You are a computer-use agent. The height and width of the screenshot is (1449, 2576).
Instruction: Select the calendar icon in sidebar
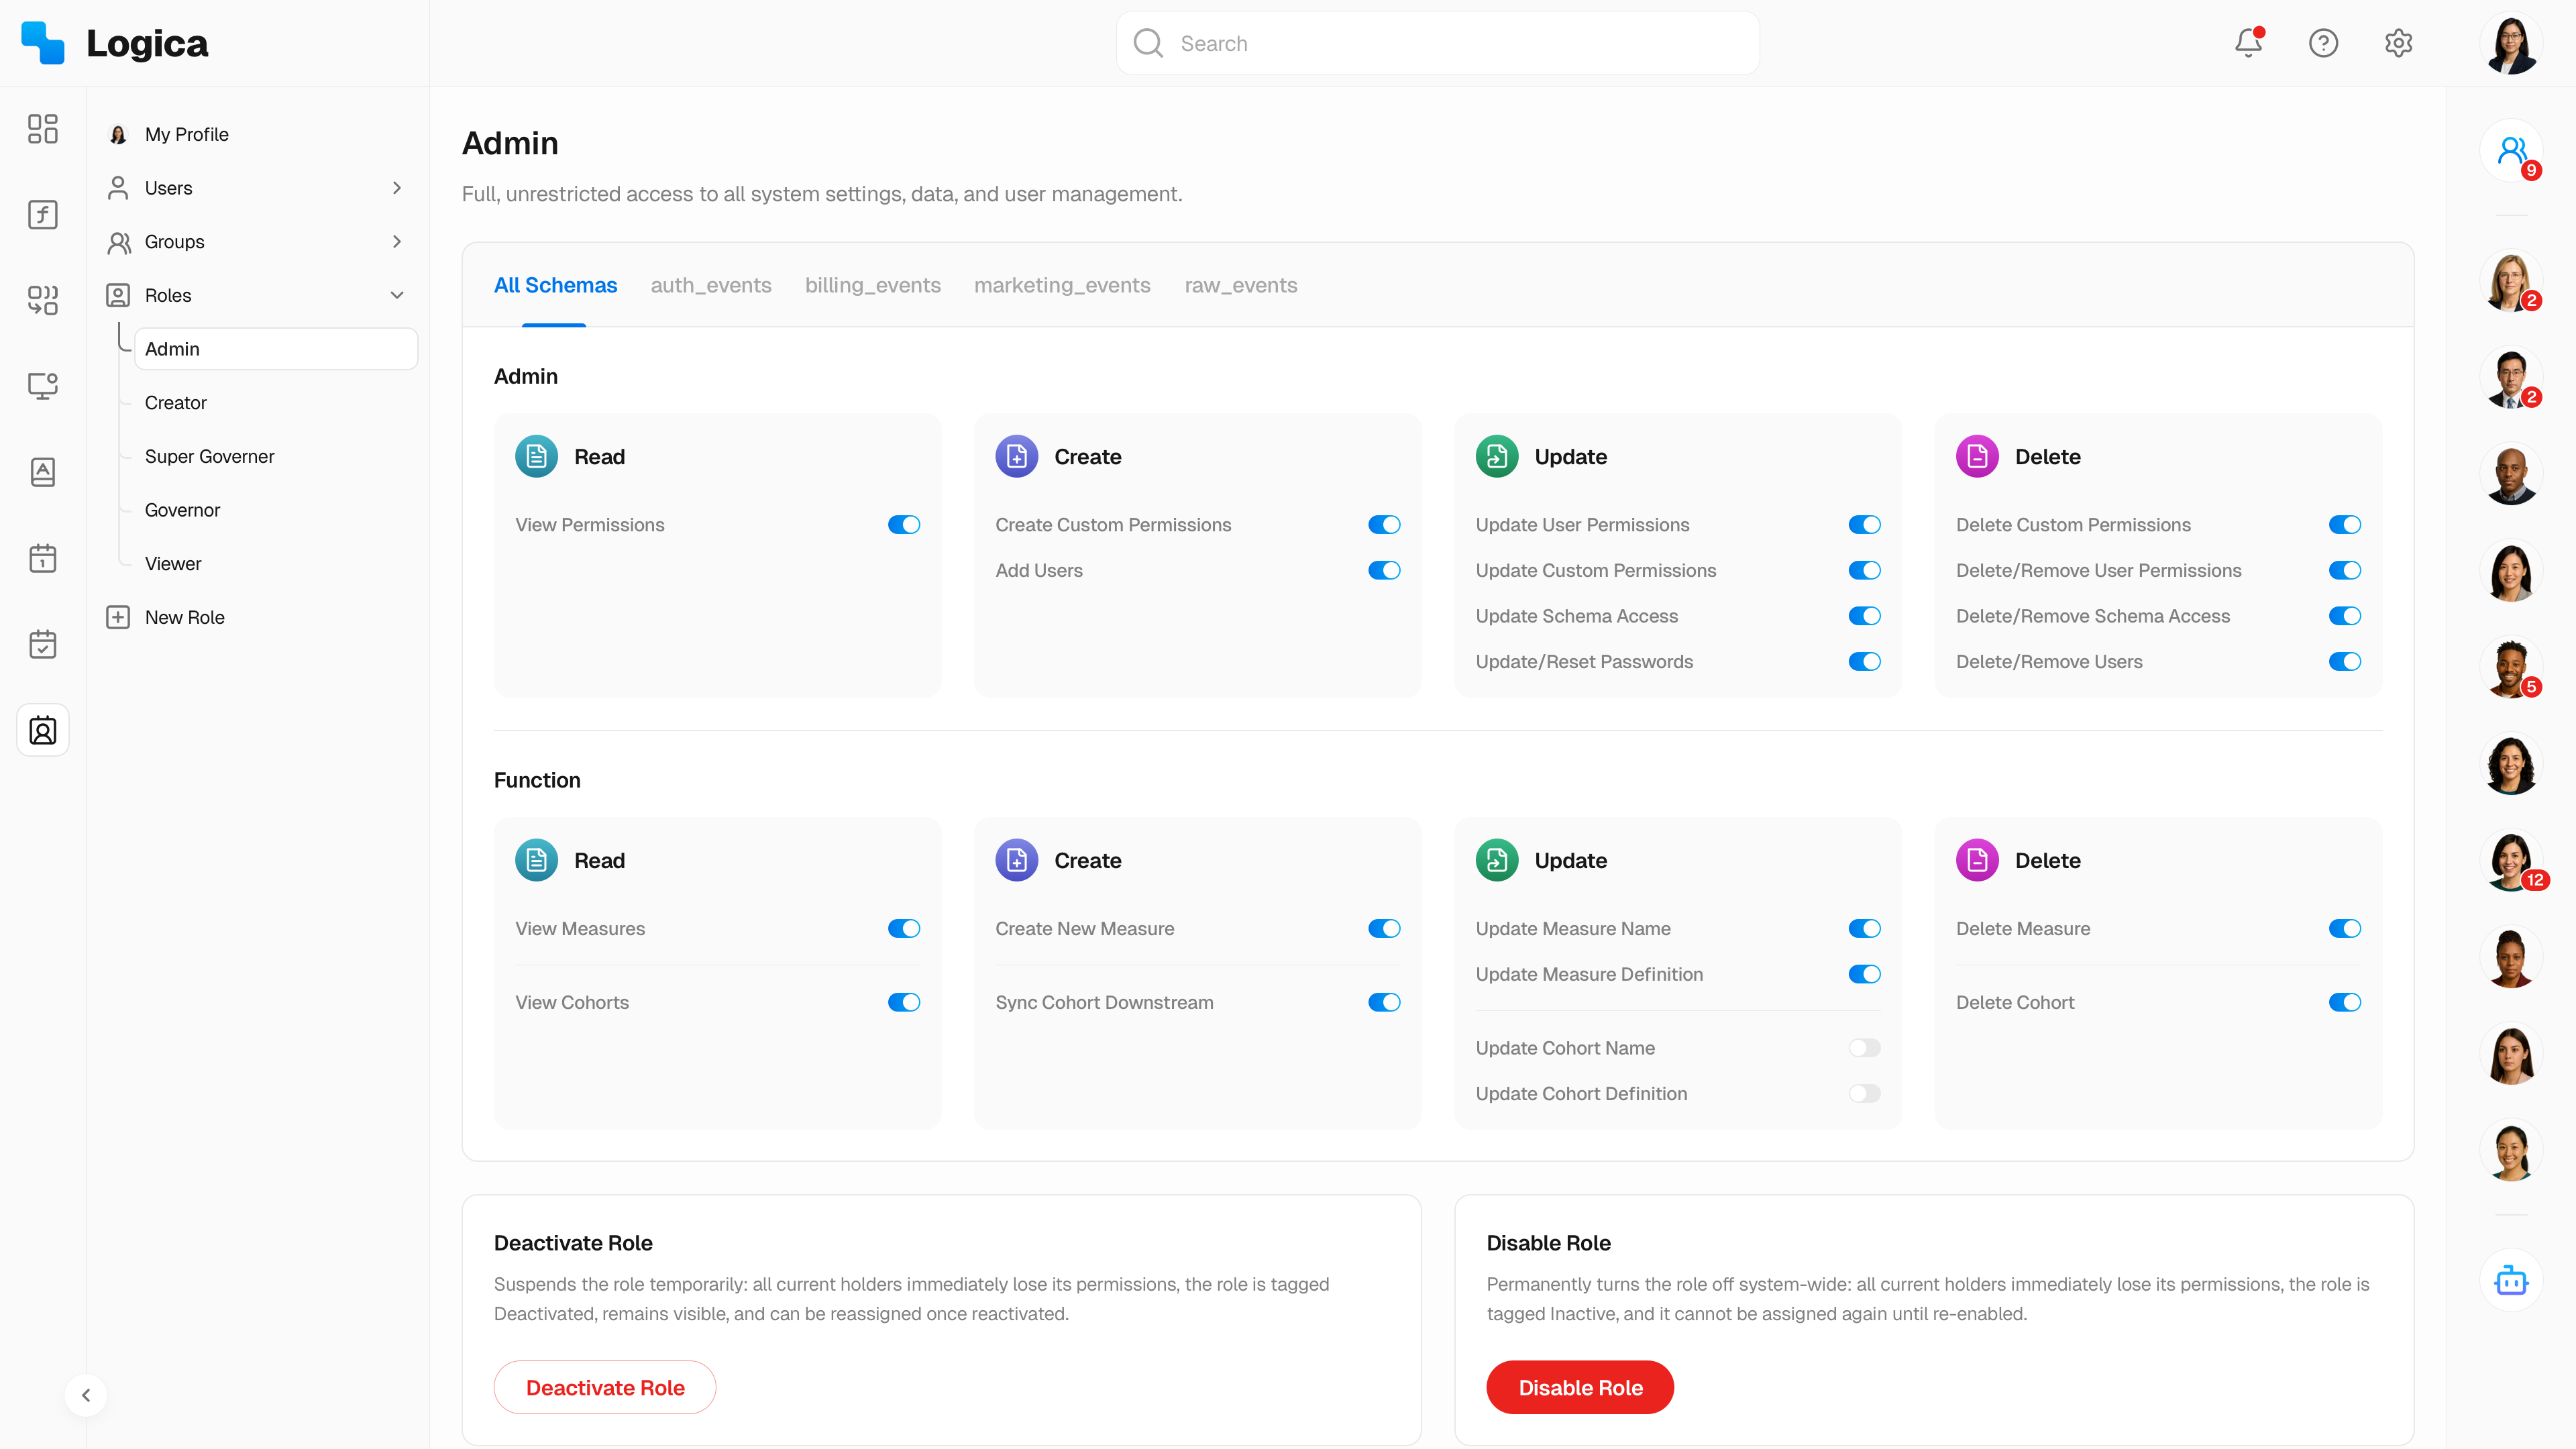tap(42, 558)
